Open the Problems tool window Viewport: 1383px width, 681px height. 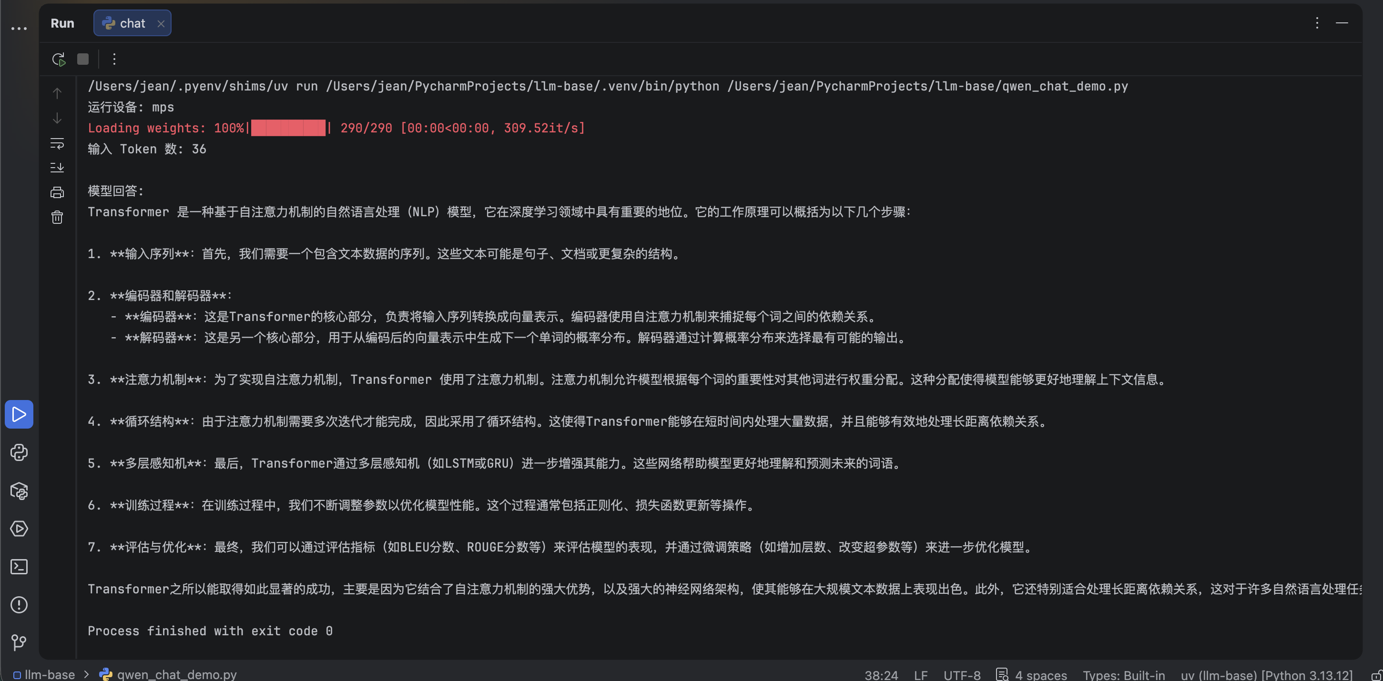19,605
